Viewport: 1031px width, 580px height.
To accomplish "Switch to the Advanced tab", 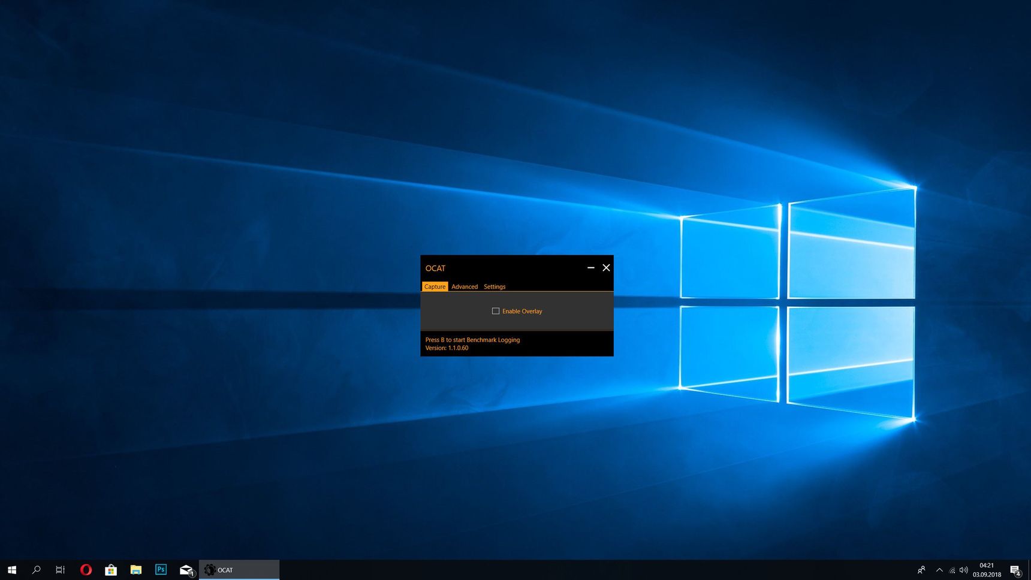I will [x=465, y=286].
